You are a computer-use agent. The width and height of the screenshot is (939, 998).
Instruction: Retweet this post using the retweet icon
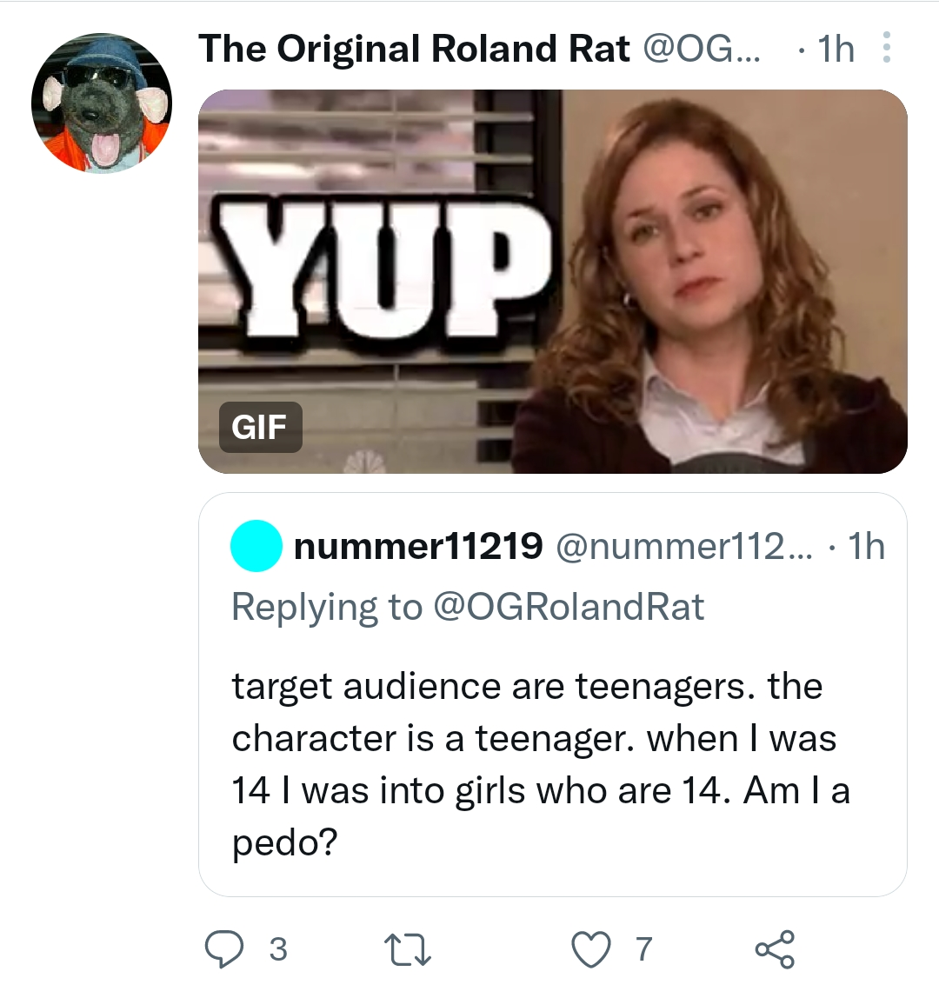coord(409,949)
